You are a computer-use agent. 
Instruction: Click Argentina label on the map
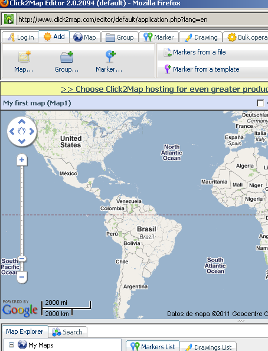[x=135, y=286]
